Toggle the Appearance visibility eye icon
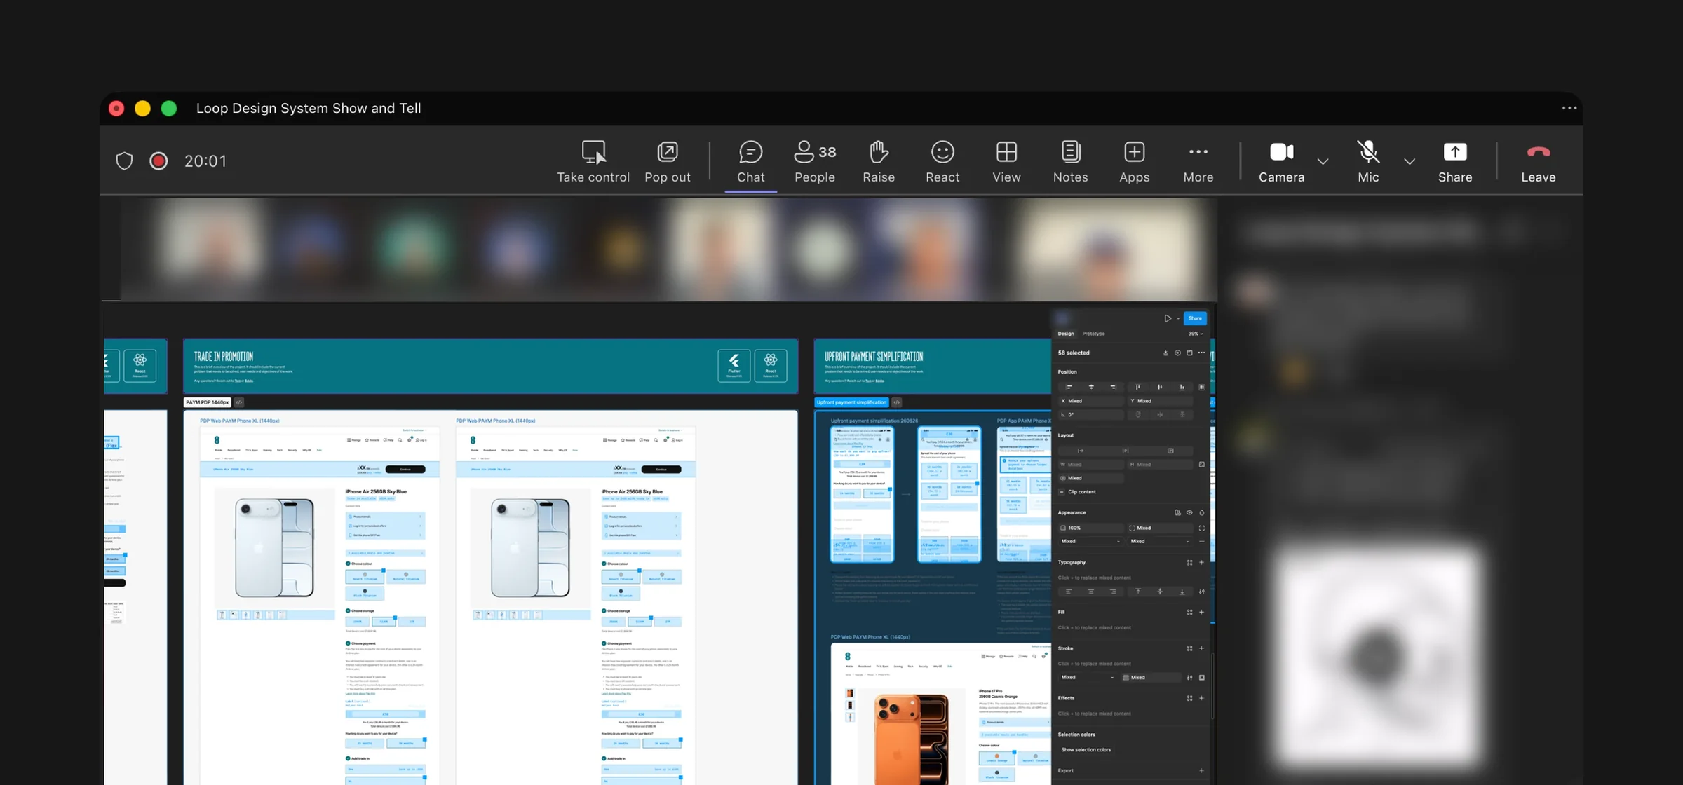This screenshot has height=785, width=1683. click(x=1189, y=512)
